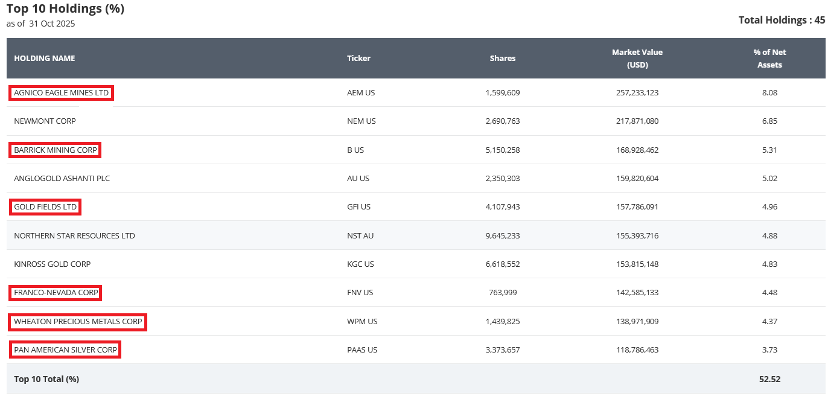Click the Ticker column header
Screen dimensions: 831x399
click(358, 59)
